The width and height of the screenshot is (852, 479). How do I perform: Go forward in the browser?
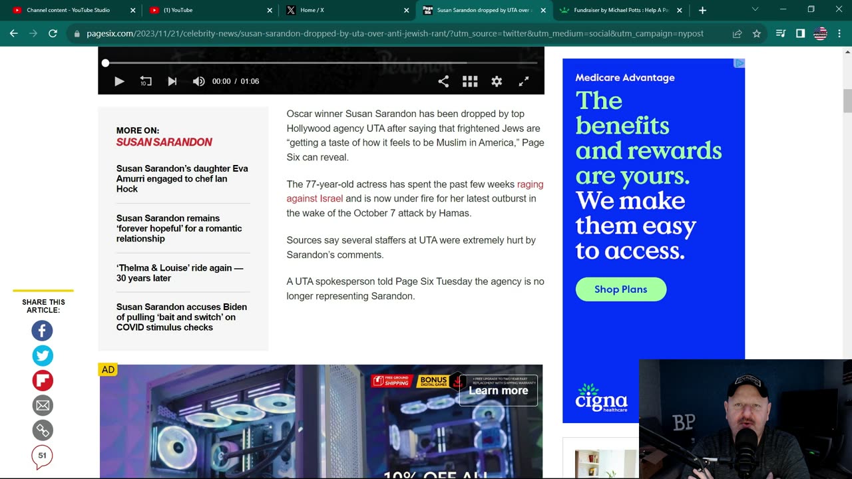pos(33,33)
